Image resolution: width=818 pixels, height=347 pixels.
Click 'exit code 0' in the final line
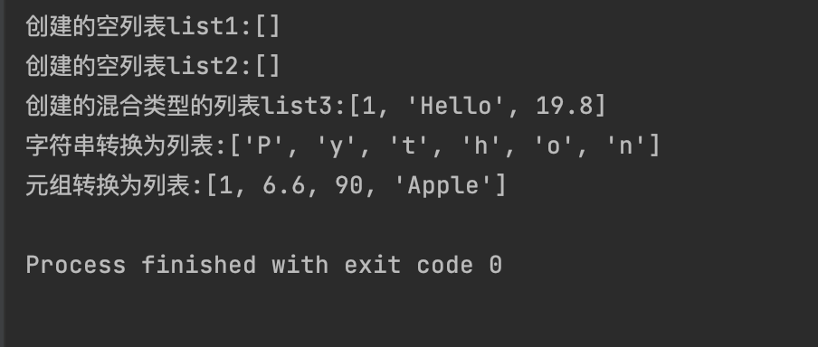(x=423, y=265)
